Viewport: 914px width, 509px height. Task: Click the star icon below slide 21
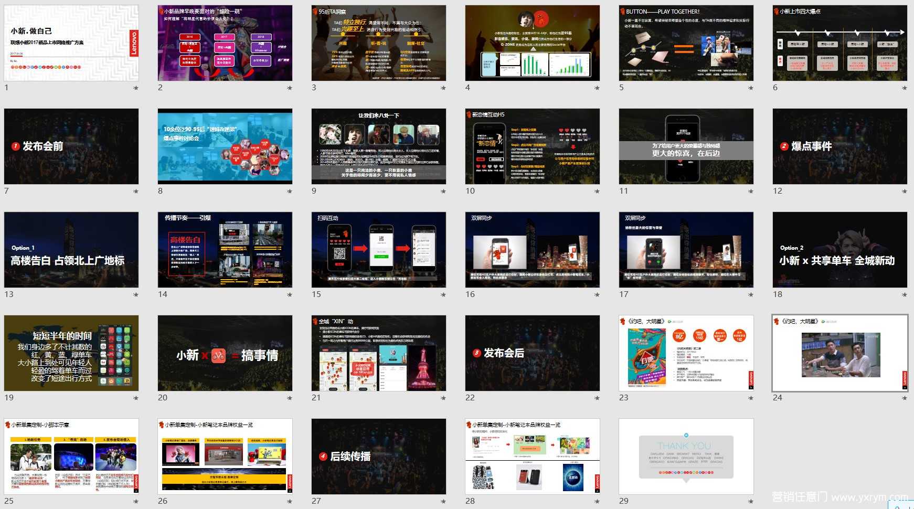443,398
